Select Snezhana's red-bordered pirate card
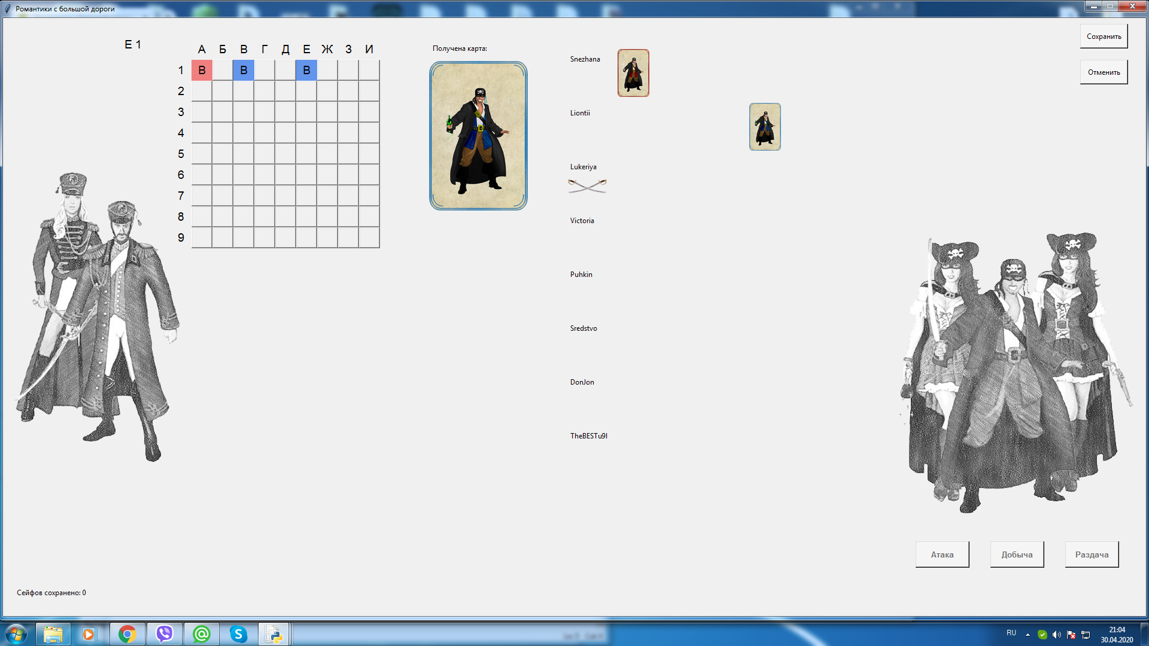 coord(633,73)
